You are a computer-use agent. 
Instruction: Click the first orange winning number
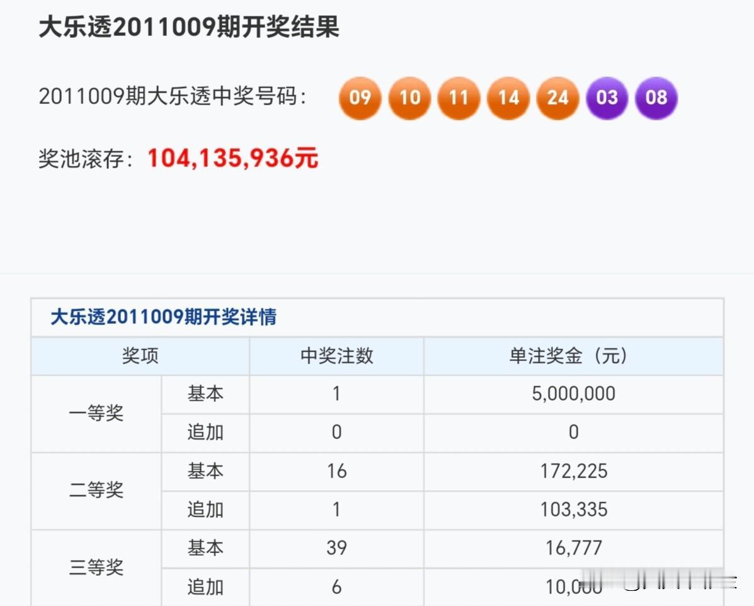coord(360,98)
